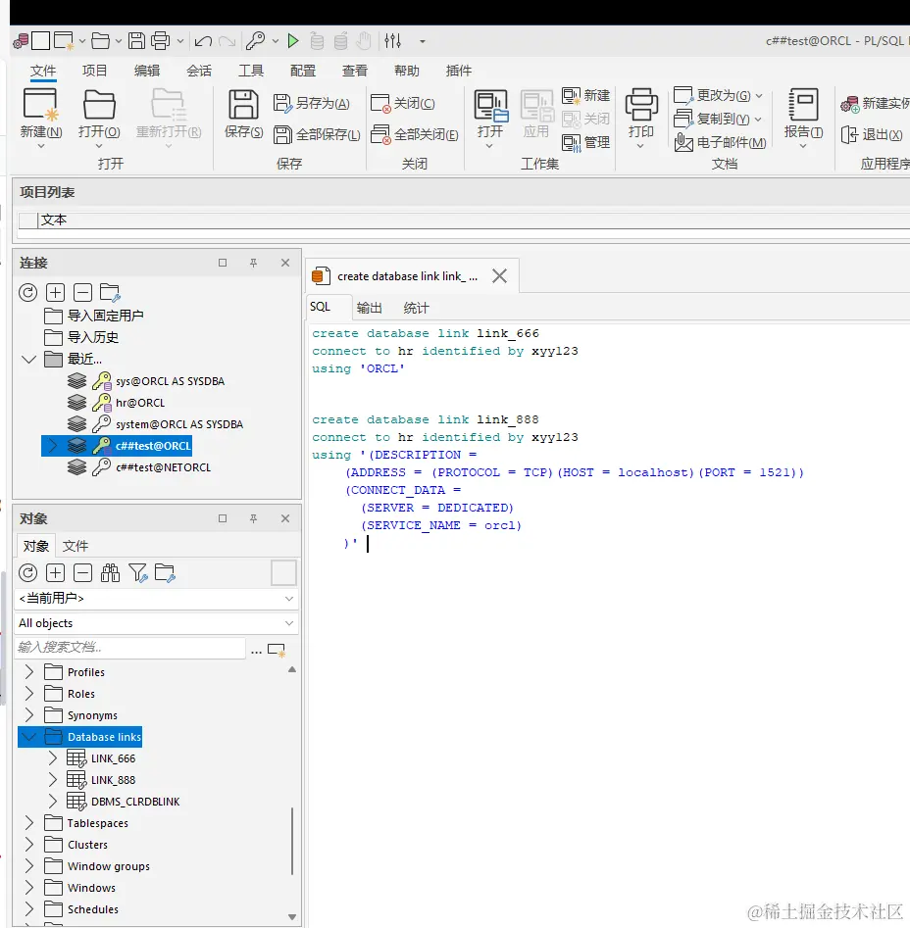Click the quick toolbar Print icon

coord(161,41)
